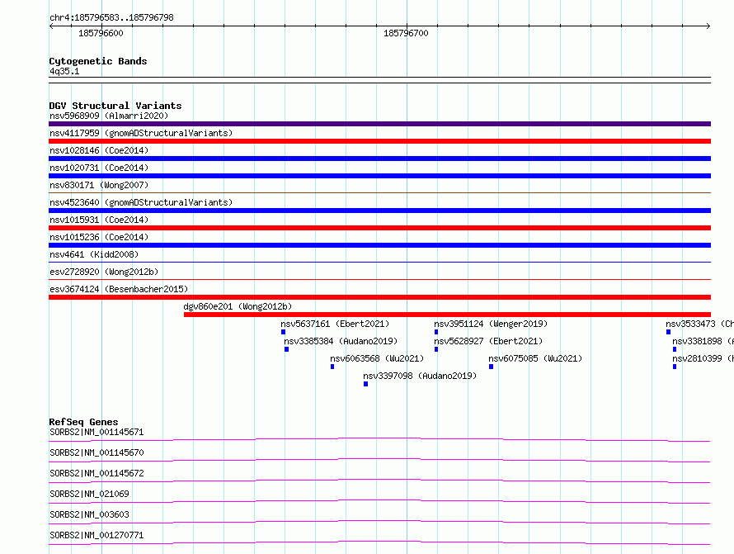Open the nsv4117959 (gnomADStructuralVariants) label
734x554 pixels.
(x=141, y=133)
